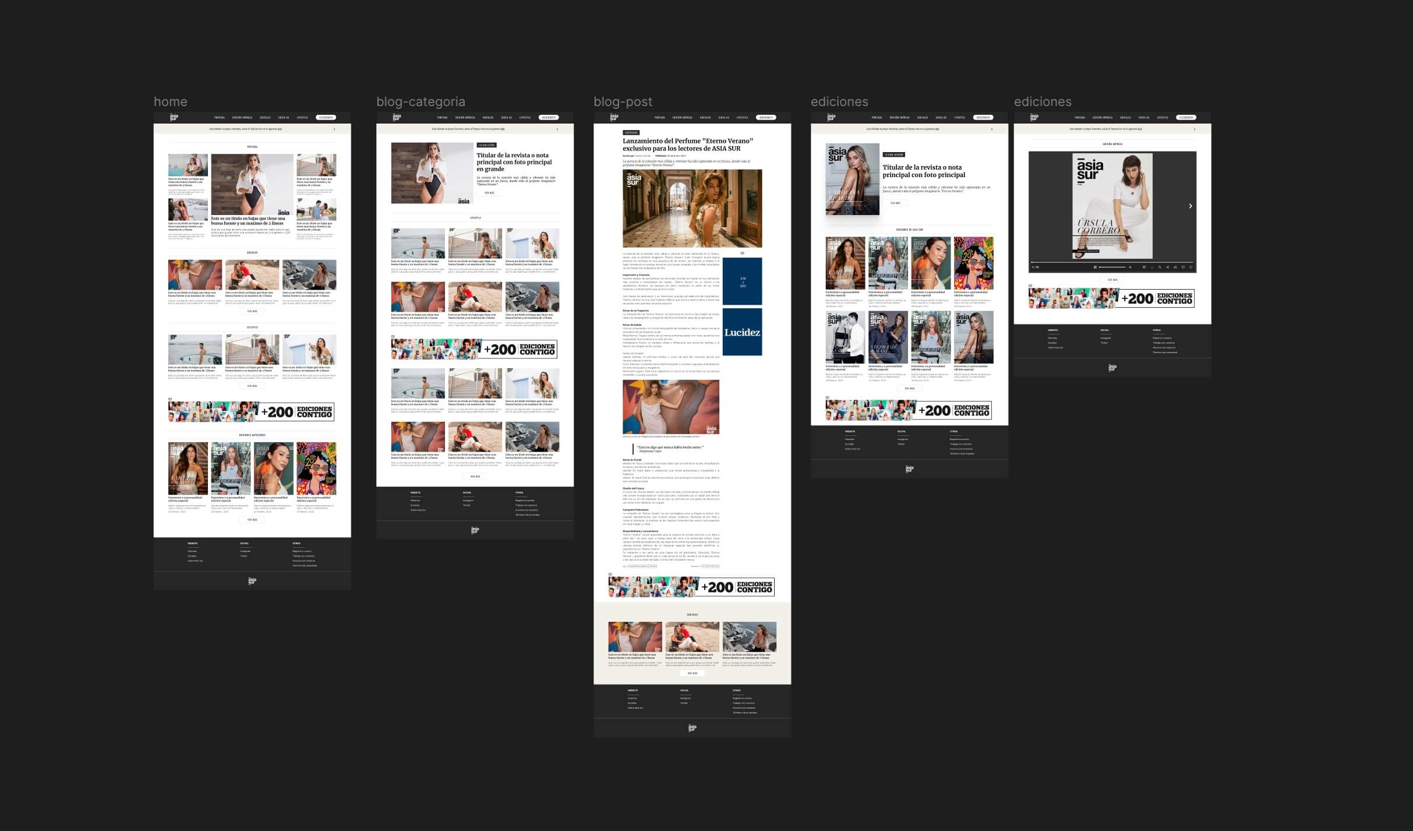Viewport: 1413px width, 831px height.
Task: Click announcement bar arrow in first ediciones frame
Action: [x=992, y=129]
